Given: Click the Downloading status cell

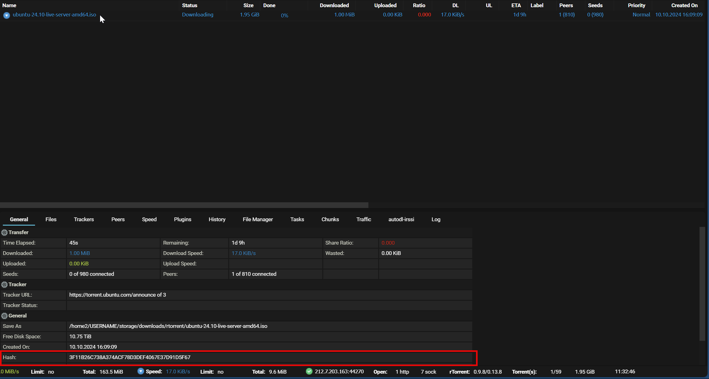Looking at the screenshot, I should (198, 15).
